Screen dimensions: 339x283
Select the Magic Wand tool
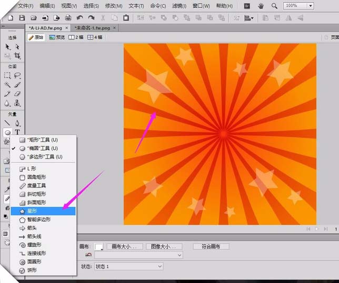pyautogui.click(x=7, y=85)
